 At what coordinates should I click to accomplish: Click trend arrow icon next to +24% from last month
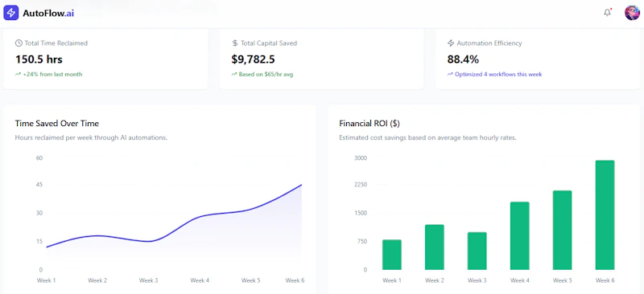18,74
